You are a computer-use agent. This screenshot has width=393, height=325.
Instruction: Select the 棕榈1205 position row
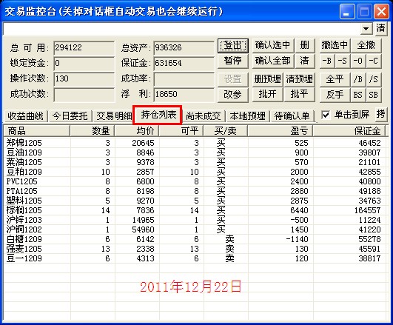tap(196, 210)
